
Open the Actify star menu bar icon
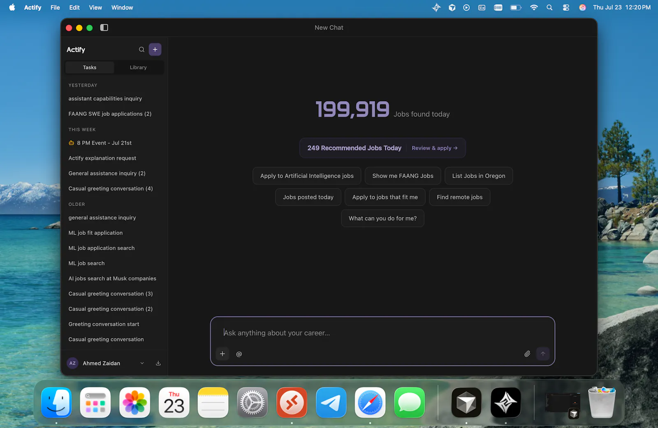tap(436, 7)
